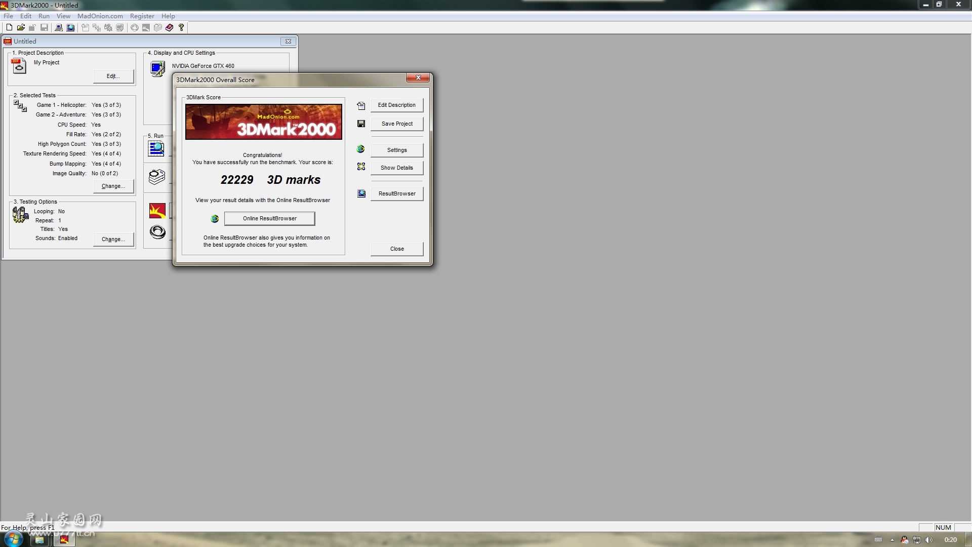This screenshot has width=972, height=547.
Task: Toggle Looping option in testing options
Action: [x=61, y=211]
